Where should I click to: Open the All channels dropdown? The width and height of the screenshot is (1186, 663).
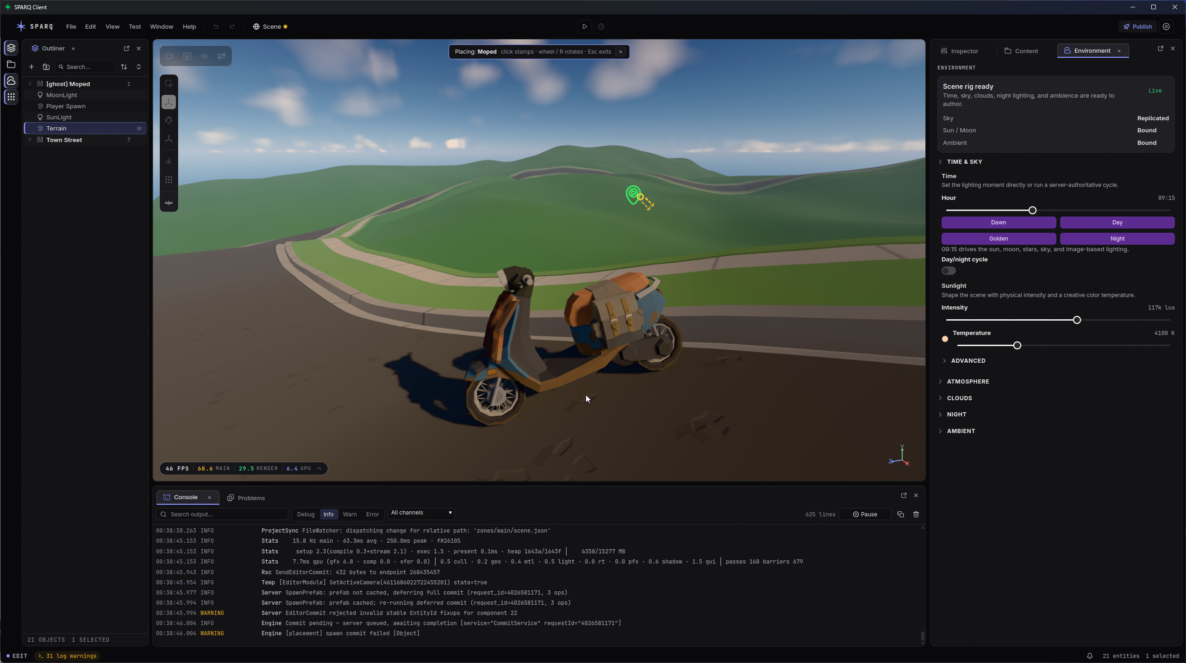[421, 513]
